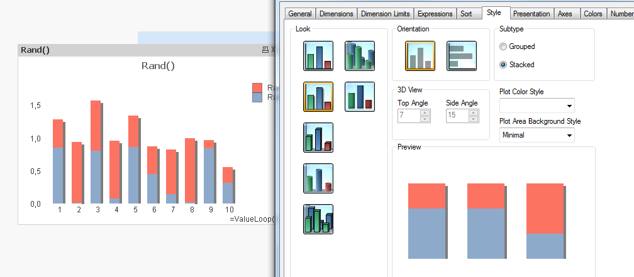The width and height of the screenshot is (634, 277).
Task: Open the Expressions tab
Action: point(435,14)
